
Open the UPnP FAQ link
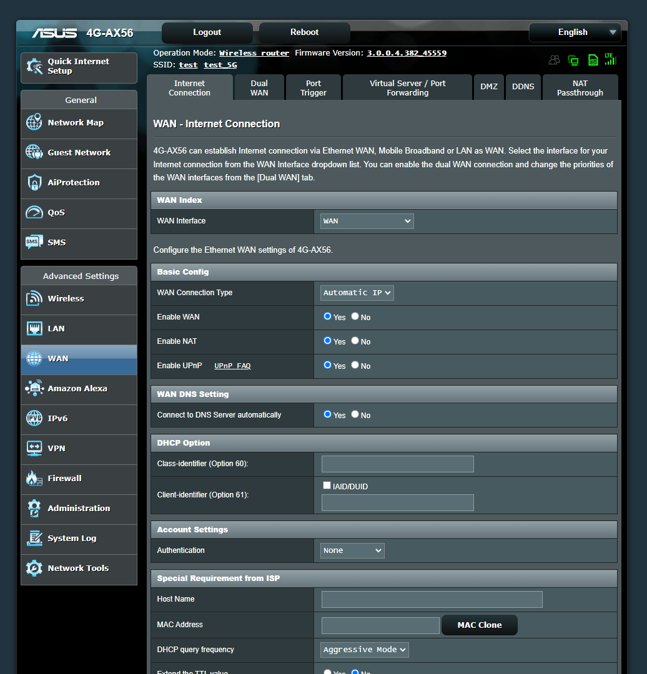pyautogui.click(x=232, y=366)
